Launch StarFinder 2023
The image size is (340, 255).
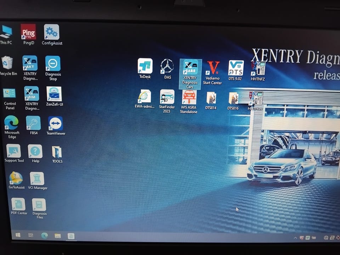click(x=167, y=101)
